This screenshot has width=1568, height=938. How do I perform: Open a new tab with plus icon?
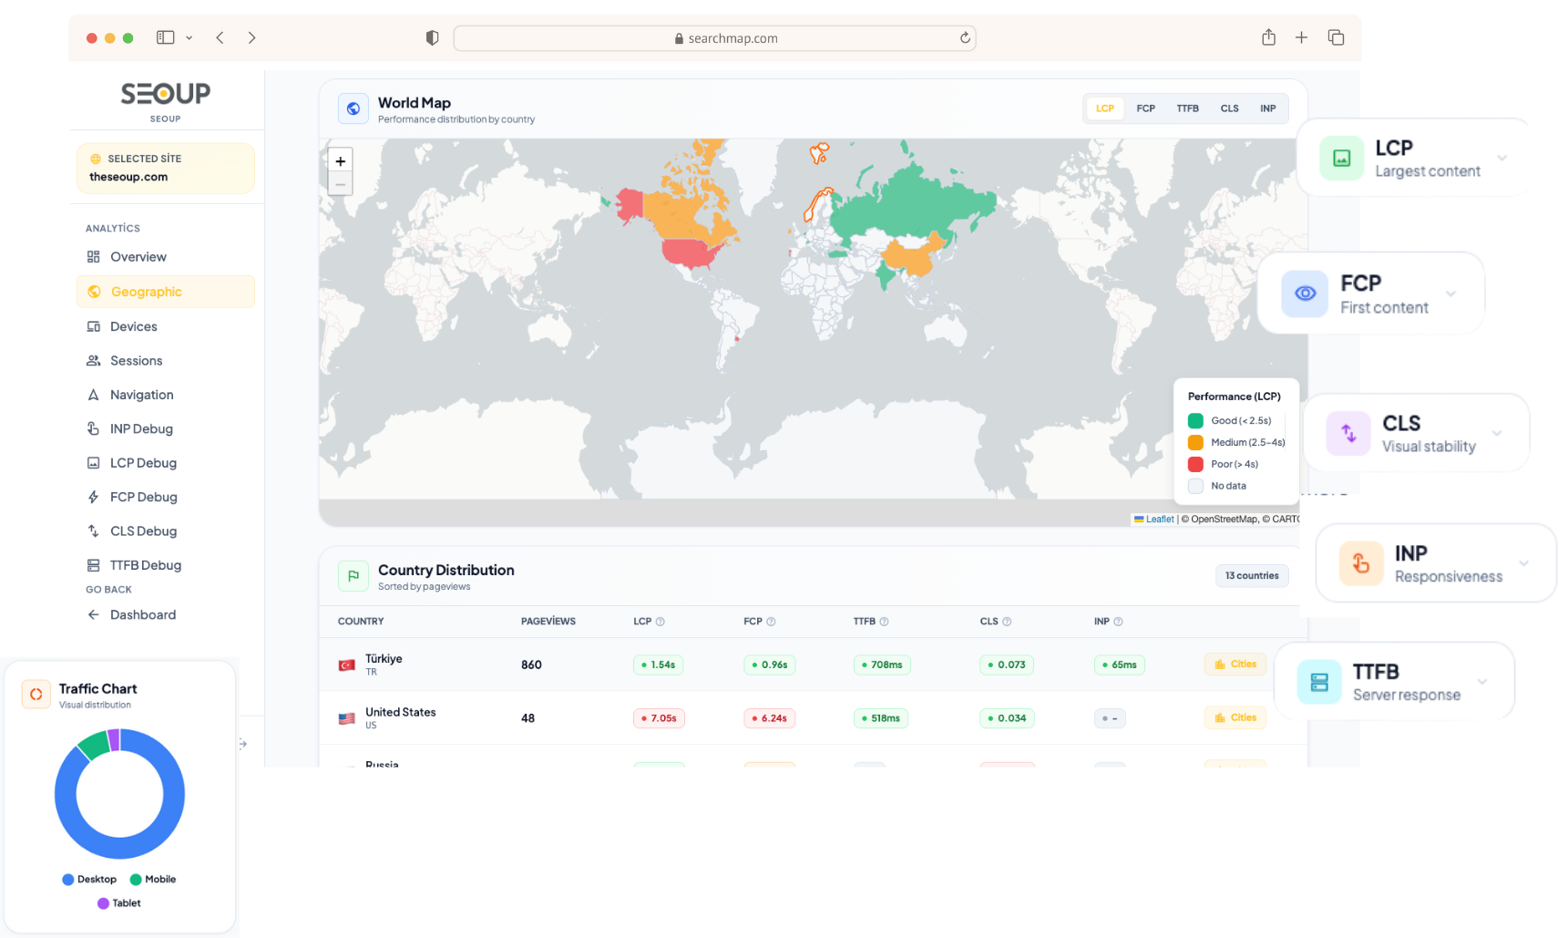coord(1301,37)
